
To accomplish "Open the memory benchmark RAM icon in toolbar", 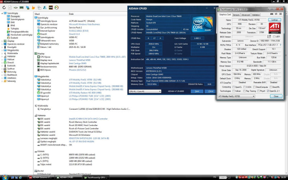I will coord(22,8).
